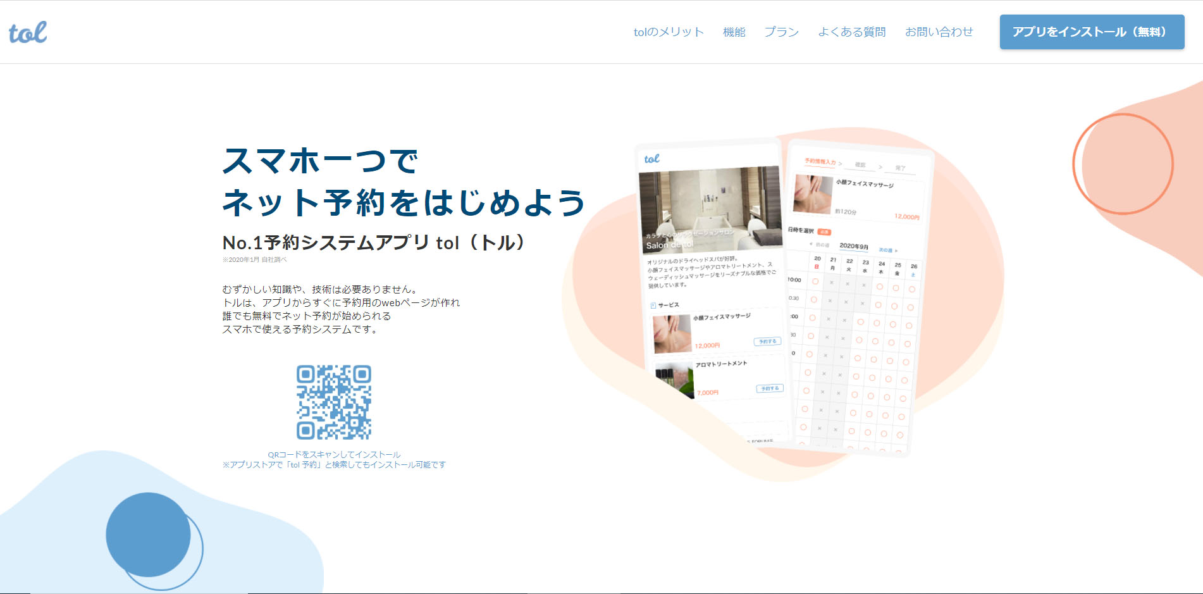Click the No.1予約システムアプリ tol subheading

[x=373, y=243]
